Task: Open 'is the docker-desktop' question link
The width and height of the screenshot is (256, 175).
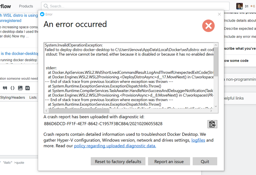Action: pyautogui.click(x=19, y=53)
